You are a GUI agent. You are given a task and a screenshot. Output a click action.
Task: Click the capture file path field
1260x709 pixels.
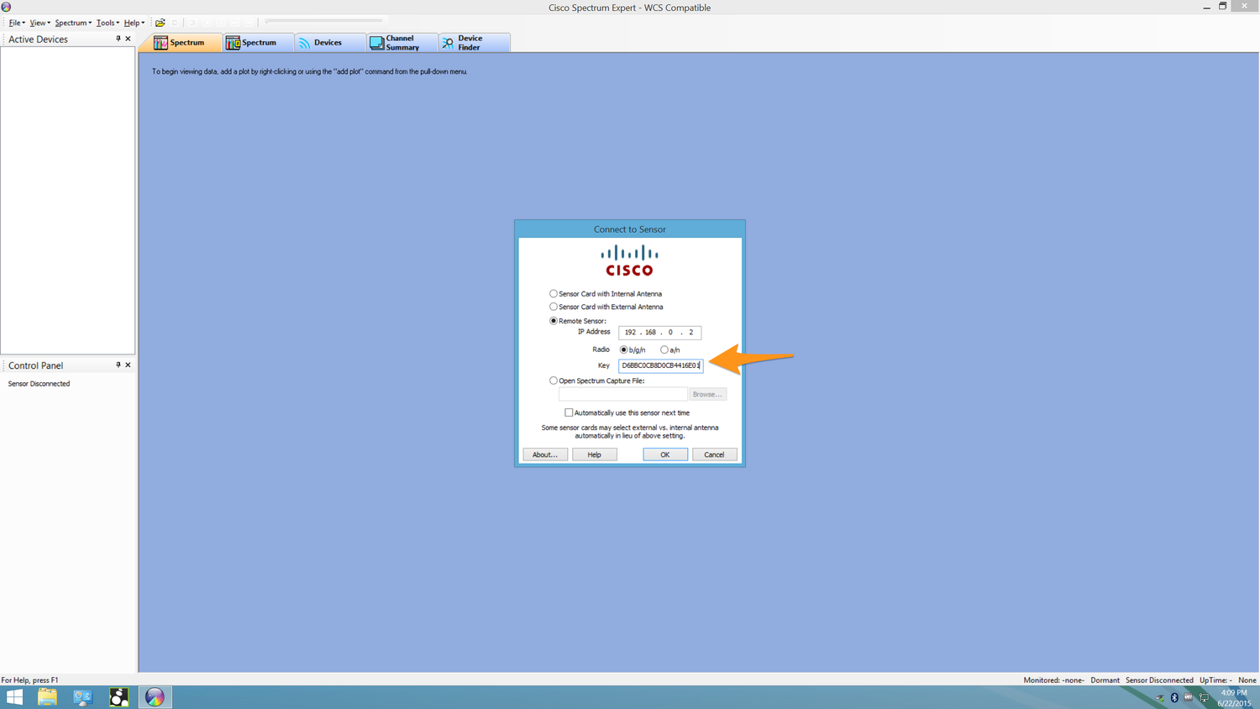click(622, 394)
